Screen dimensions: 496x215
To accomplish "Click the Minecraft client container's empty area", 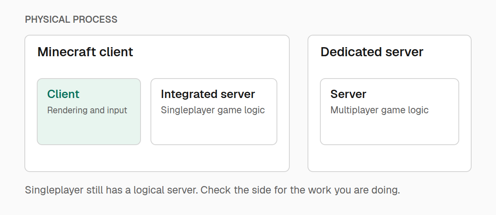I will (157, 158).
